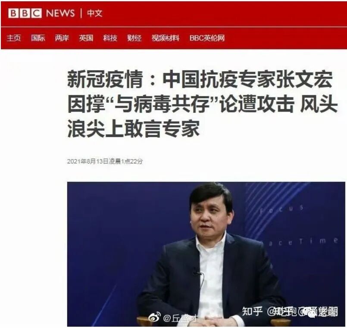Select the 两岸 navigation item
The width and height of the screenshot is (347, 328).
pyautogui.click(x=62, y=38)
